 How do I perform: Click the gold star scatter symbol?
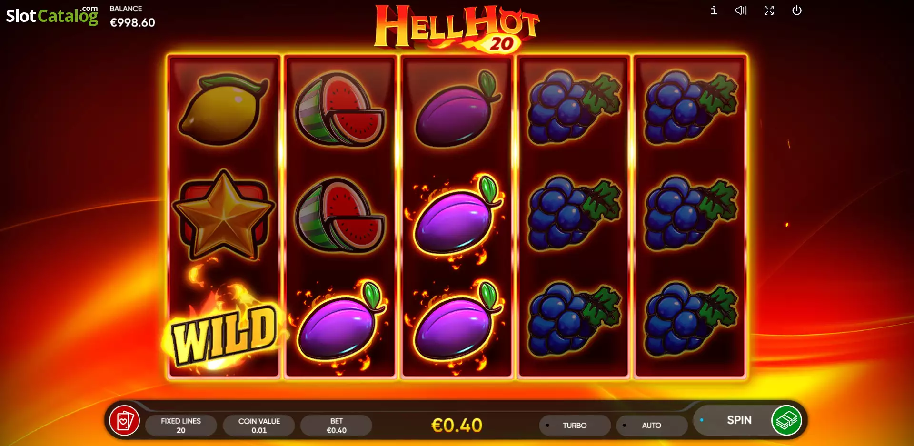pyautogui.click(x=223, y=214)
